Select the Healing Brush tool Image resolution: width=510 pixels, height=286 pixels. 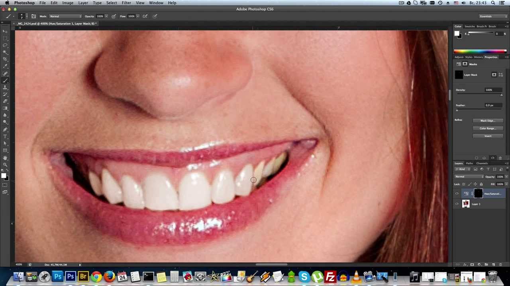tap(5, 73)
